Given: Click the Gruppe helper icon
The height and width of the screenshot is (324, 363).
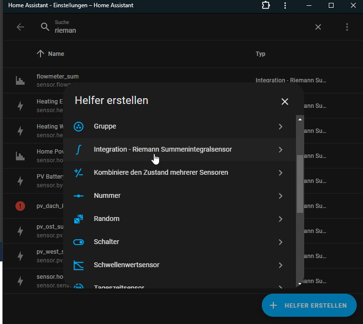Looking at the screenshot, I should coord(78,127).
